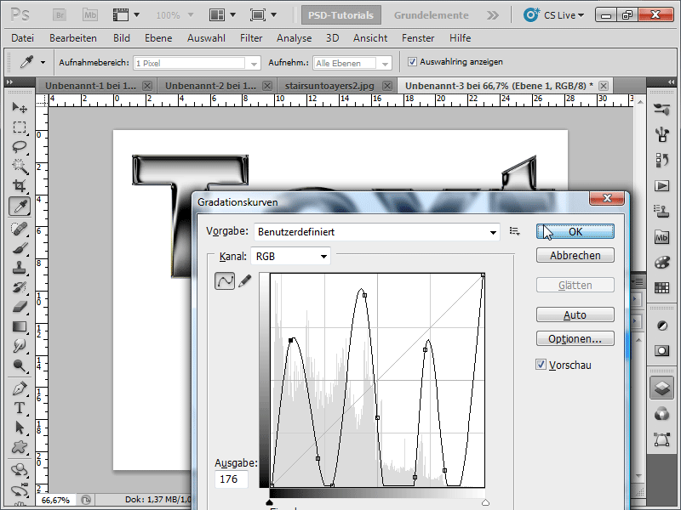
Task: Confirm curves with OK button
Action: [575, 231]
